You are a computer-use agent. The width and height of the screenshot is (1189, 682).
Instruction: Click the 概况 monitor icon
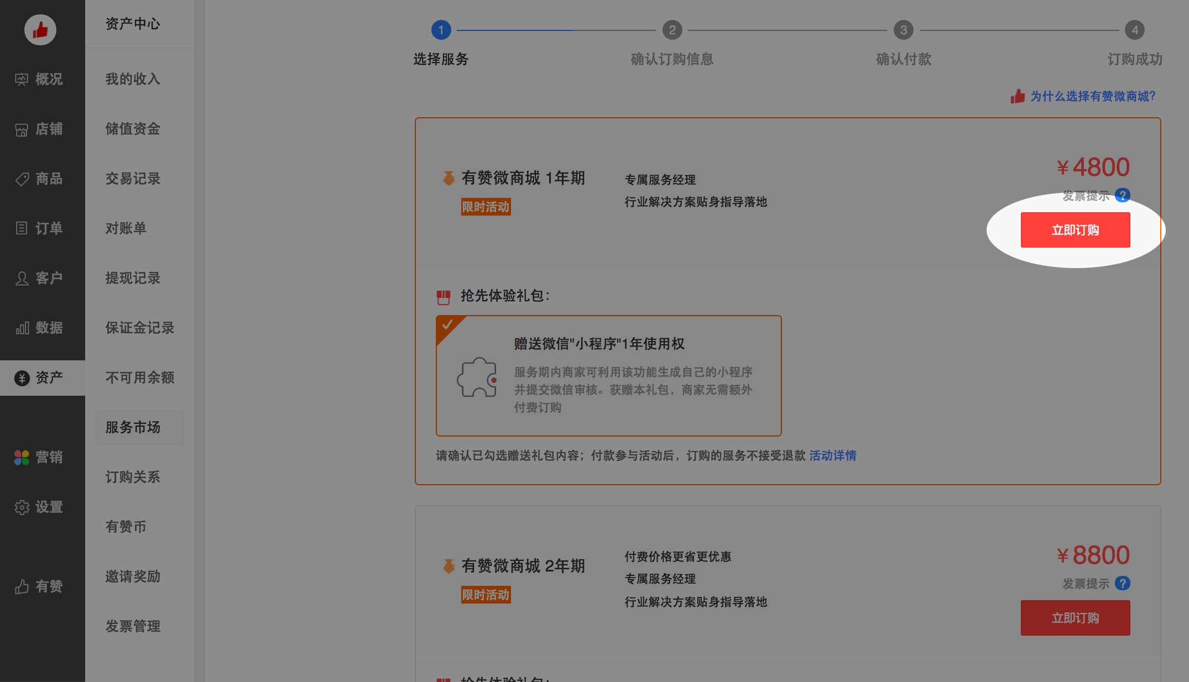(22, 80)
